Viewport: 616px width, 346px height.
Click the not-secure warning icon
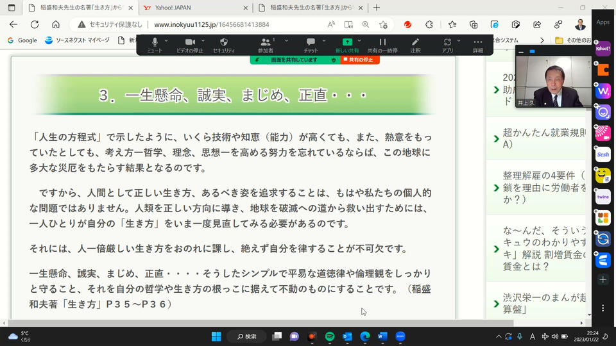coord(81,24)
